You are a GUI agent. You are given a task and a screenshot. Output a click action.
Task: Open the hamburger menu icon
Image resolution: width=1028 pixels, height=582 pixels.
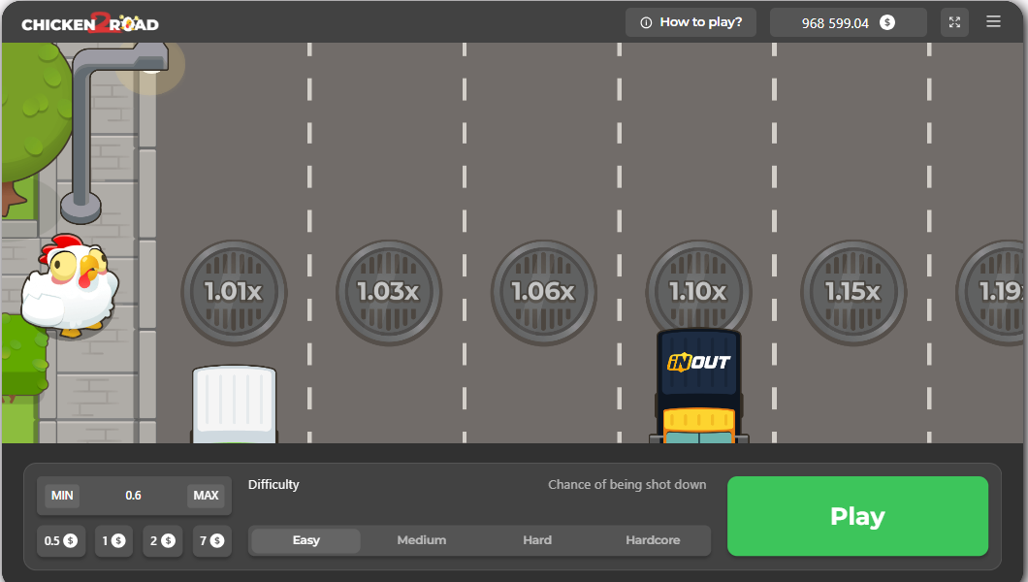[993, 21]
